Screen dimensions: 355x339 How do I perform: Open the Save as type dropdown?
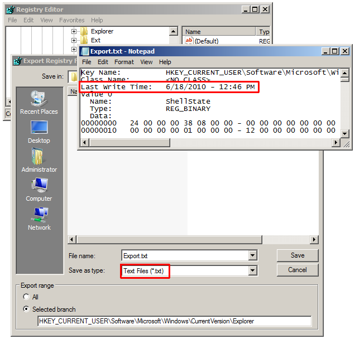click(252, 270)
